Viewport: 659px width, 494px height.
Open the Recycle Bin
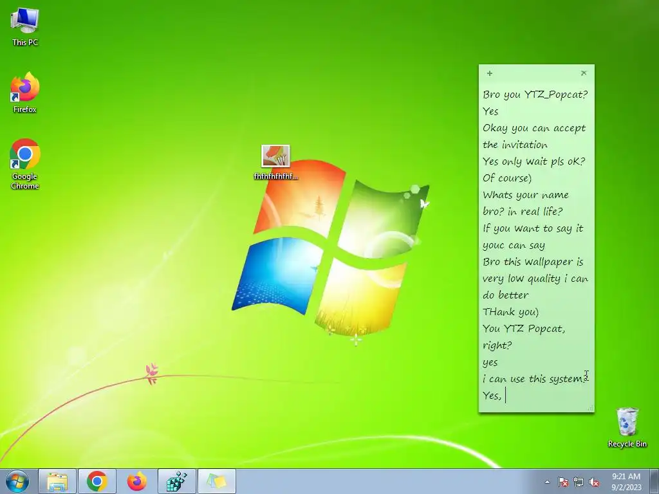(x=627, y=427)
